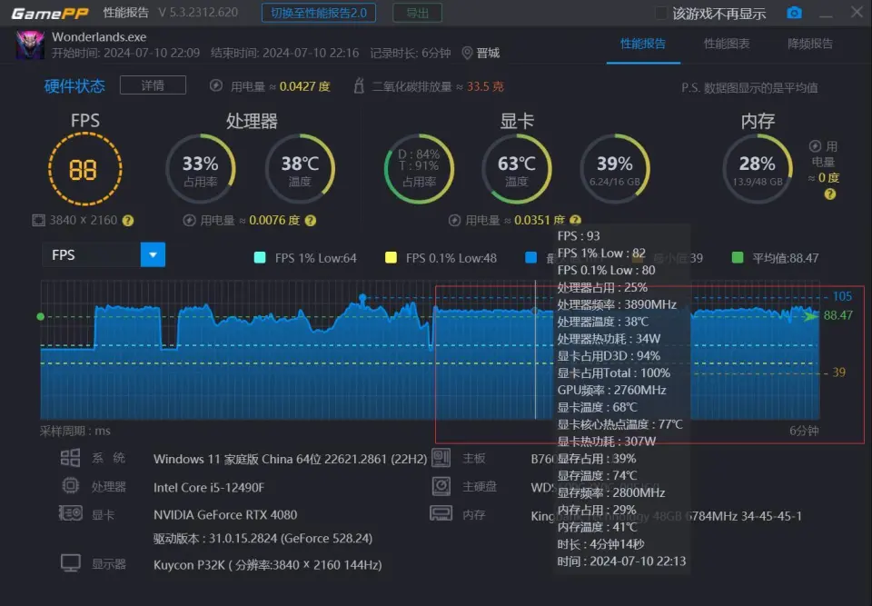Image resolution: width=872 pixels, height=606 pixels.
Task: Click the memory power icon beside 用电量
Action: pos(815,145)
